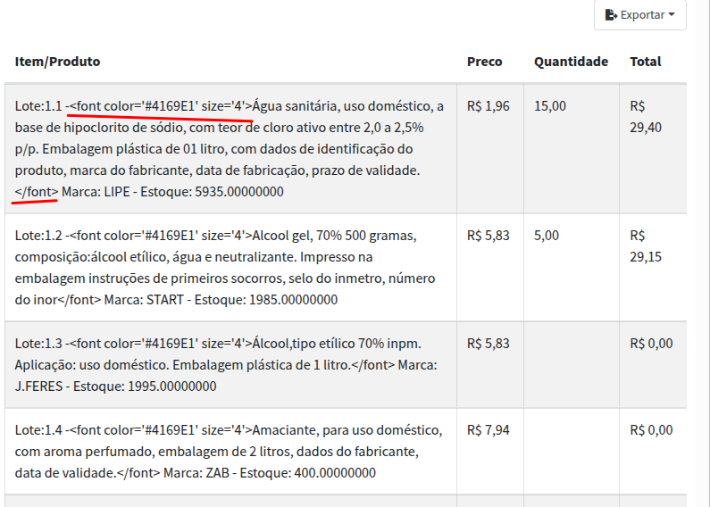Click the export icon inside the Exportar button

tap(612, 15)
